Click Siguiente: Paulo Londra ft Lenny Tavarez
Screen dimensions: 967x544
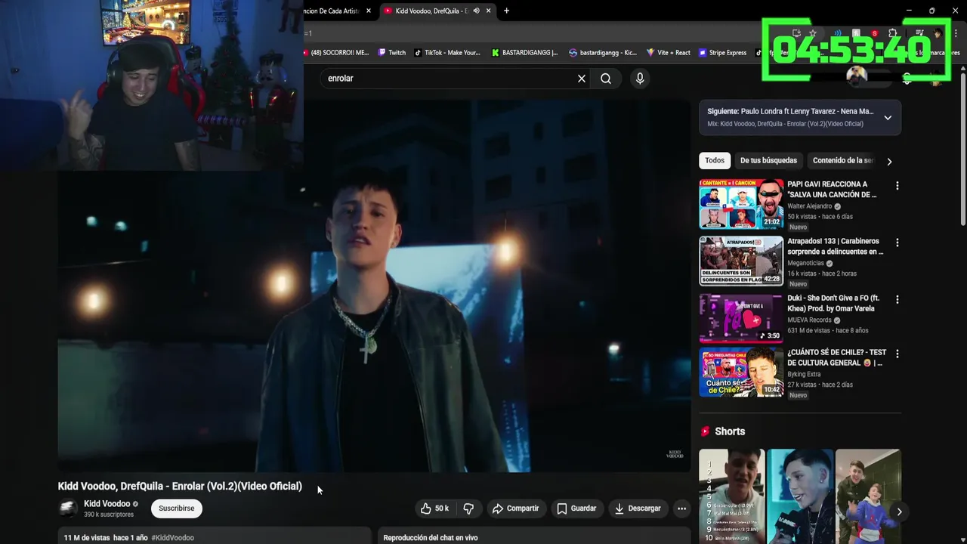(790, 112)
